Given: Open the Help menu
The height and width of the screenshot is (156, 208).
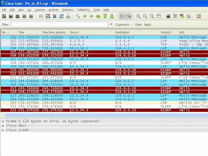Looking at the screenshot, I should 106,10.
